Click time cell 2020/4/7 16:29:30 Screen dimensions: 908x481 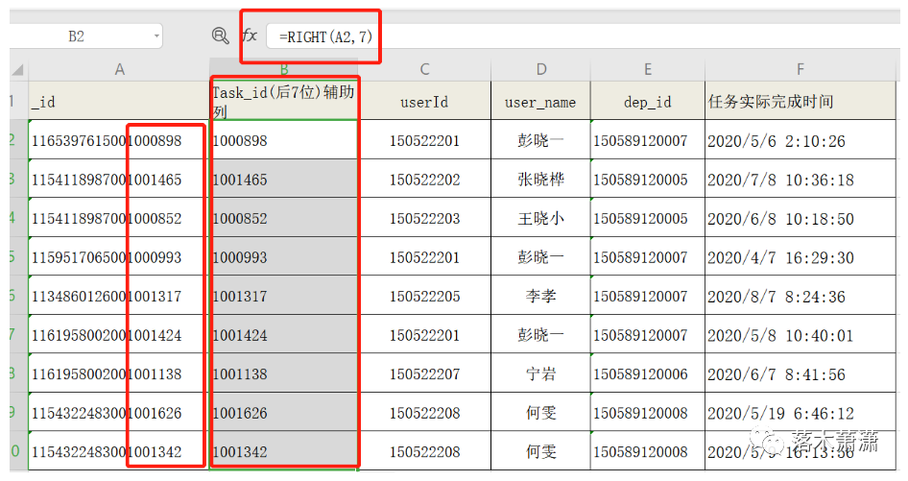(800, 256)
